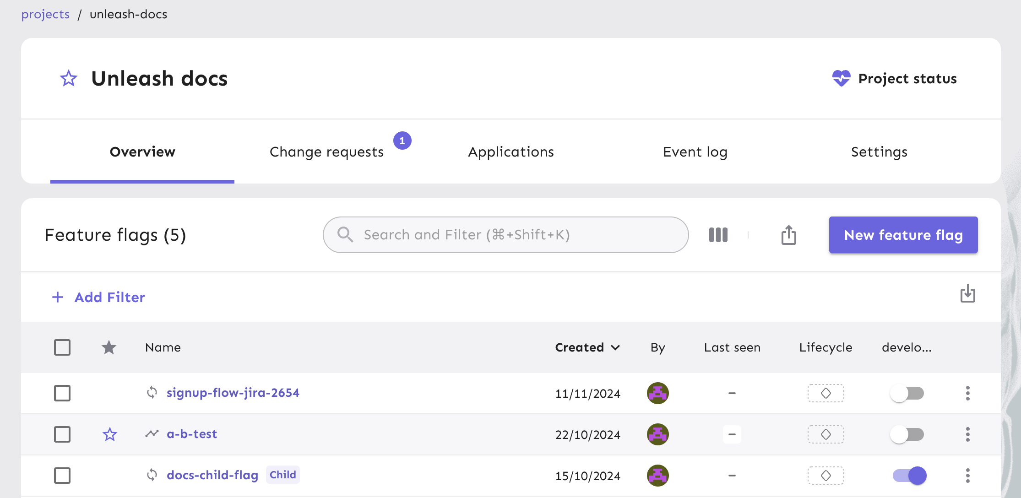Click the New feature flag button
This screenshot has height=498, width=1021.
click(903, 235)
